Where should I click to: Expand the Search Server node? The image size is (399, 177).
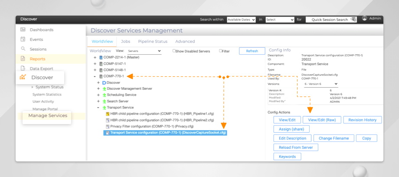click(98, 101)
